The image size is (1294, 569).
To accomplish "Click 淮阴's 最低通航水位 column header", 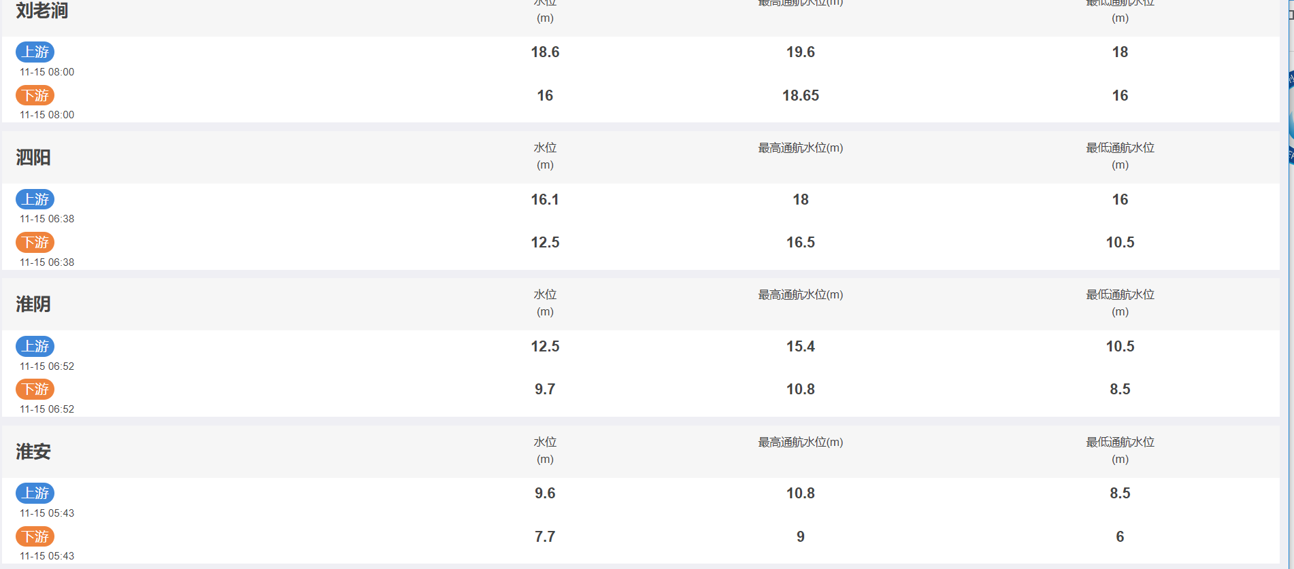I will tap(1120, 303).
